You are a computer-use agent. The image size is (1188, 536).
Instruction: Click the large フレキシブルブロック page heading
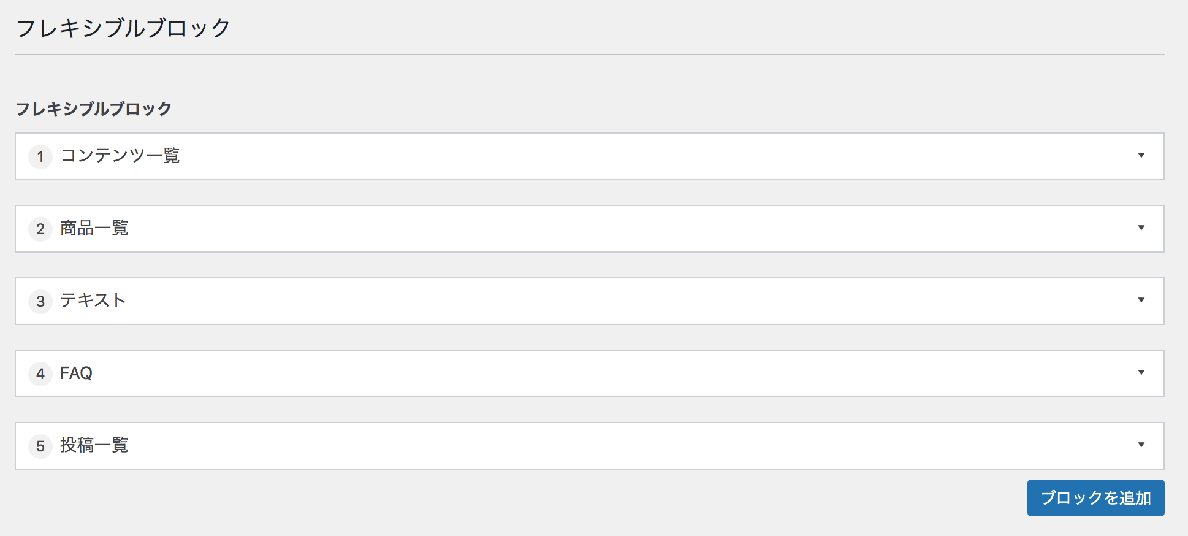pyautogui.click(x=123, y=28)
